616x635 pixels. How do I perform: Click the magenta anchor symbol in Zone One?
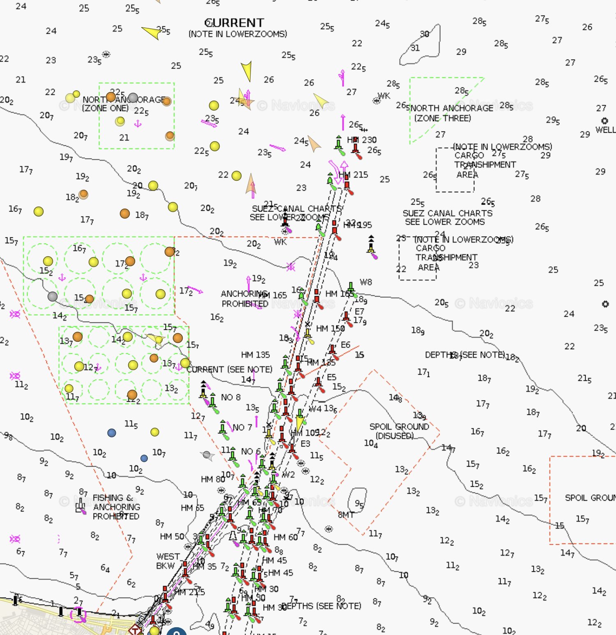click(x=138, y=124)
